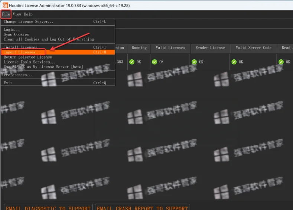
Task: Open Preferences... from File menu
Action: coord(58,75)
